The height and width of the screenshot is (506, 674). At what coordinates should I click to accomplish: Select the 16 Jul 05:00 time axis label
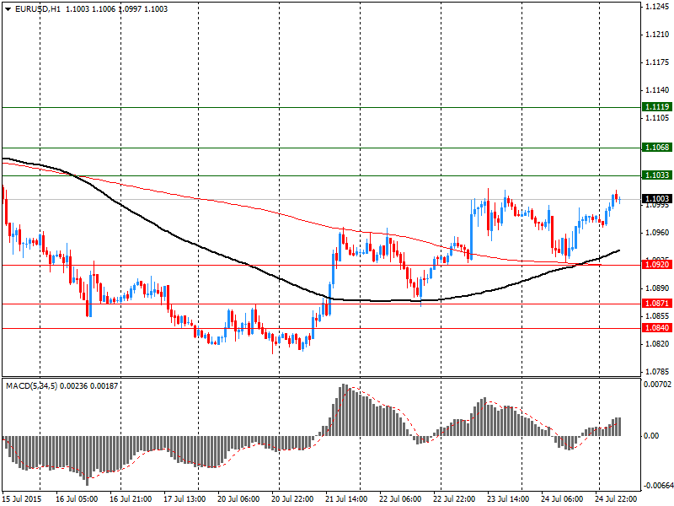pos(77,498)
